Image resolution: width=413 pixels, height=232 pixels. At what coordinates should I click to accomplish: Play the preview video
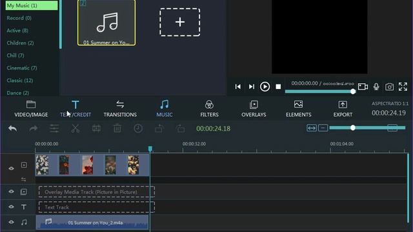pyautogui.click(x=265, y=86)
